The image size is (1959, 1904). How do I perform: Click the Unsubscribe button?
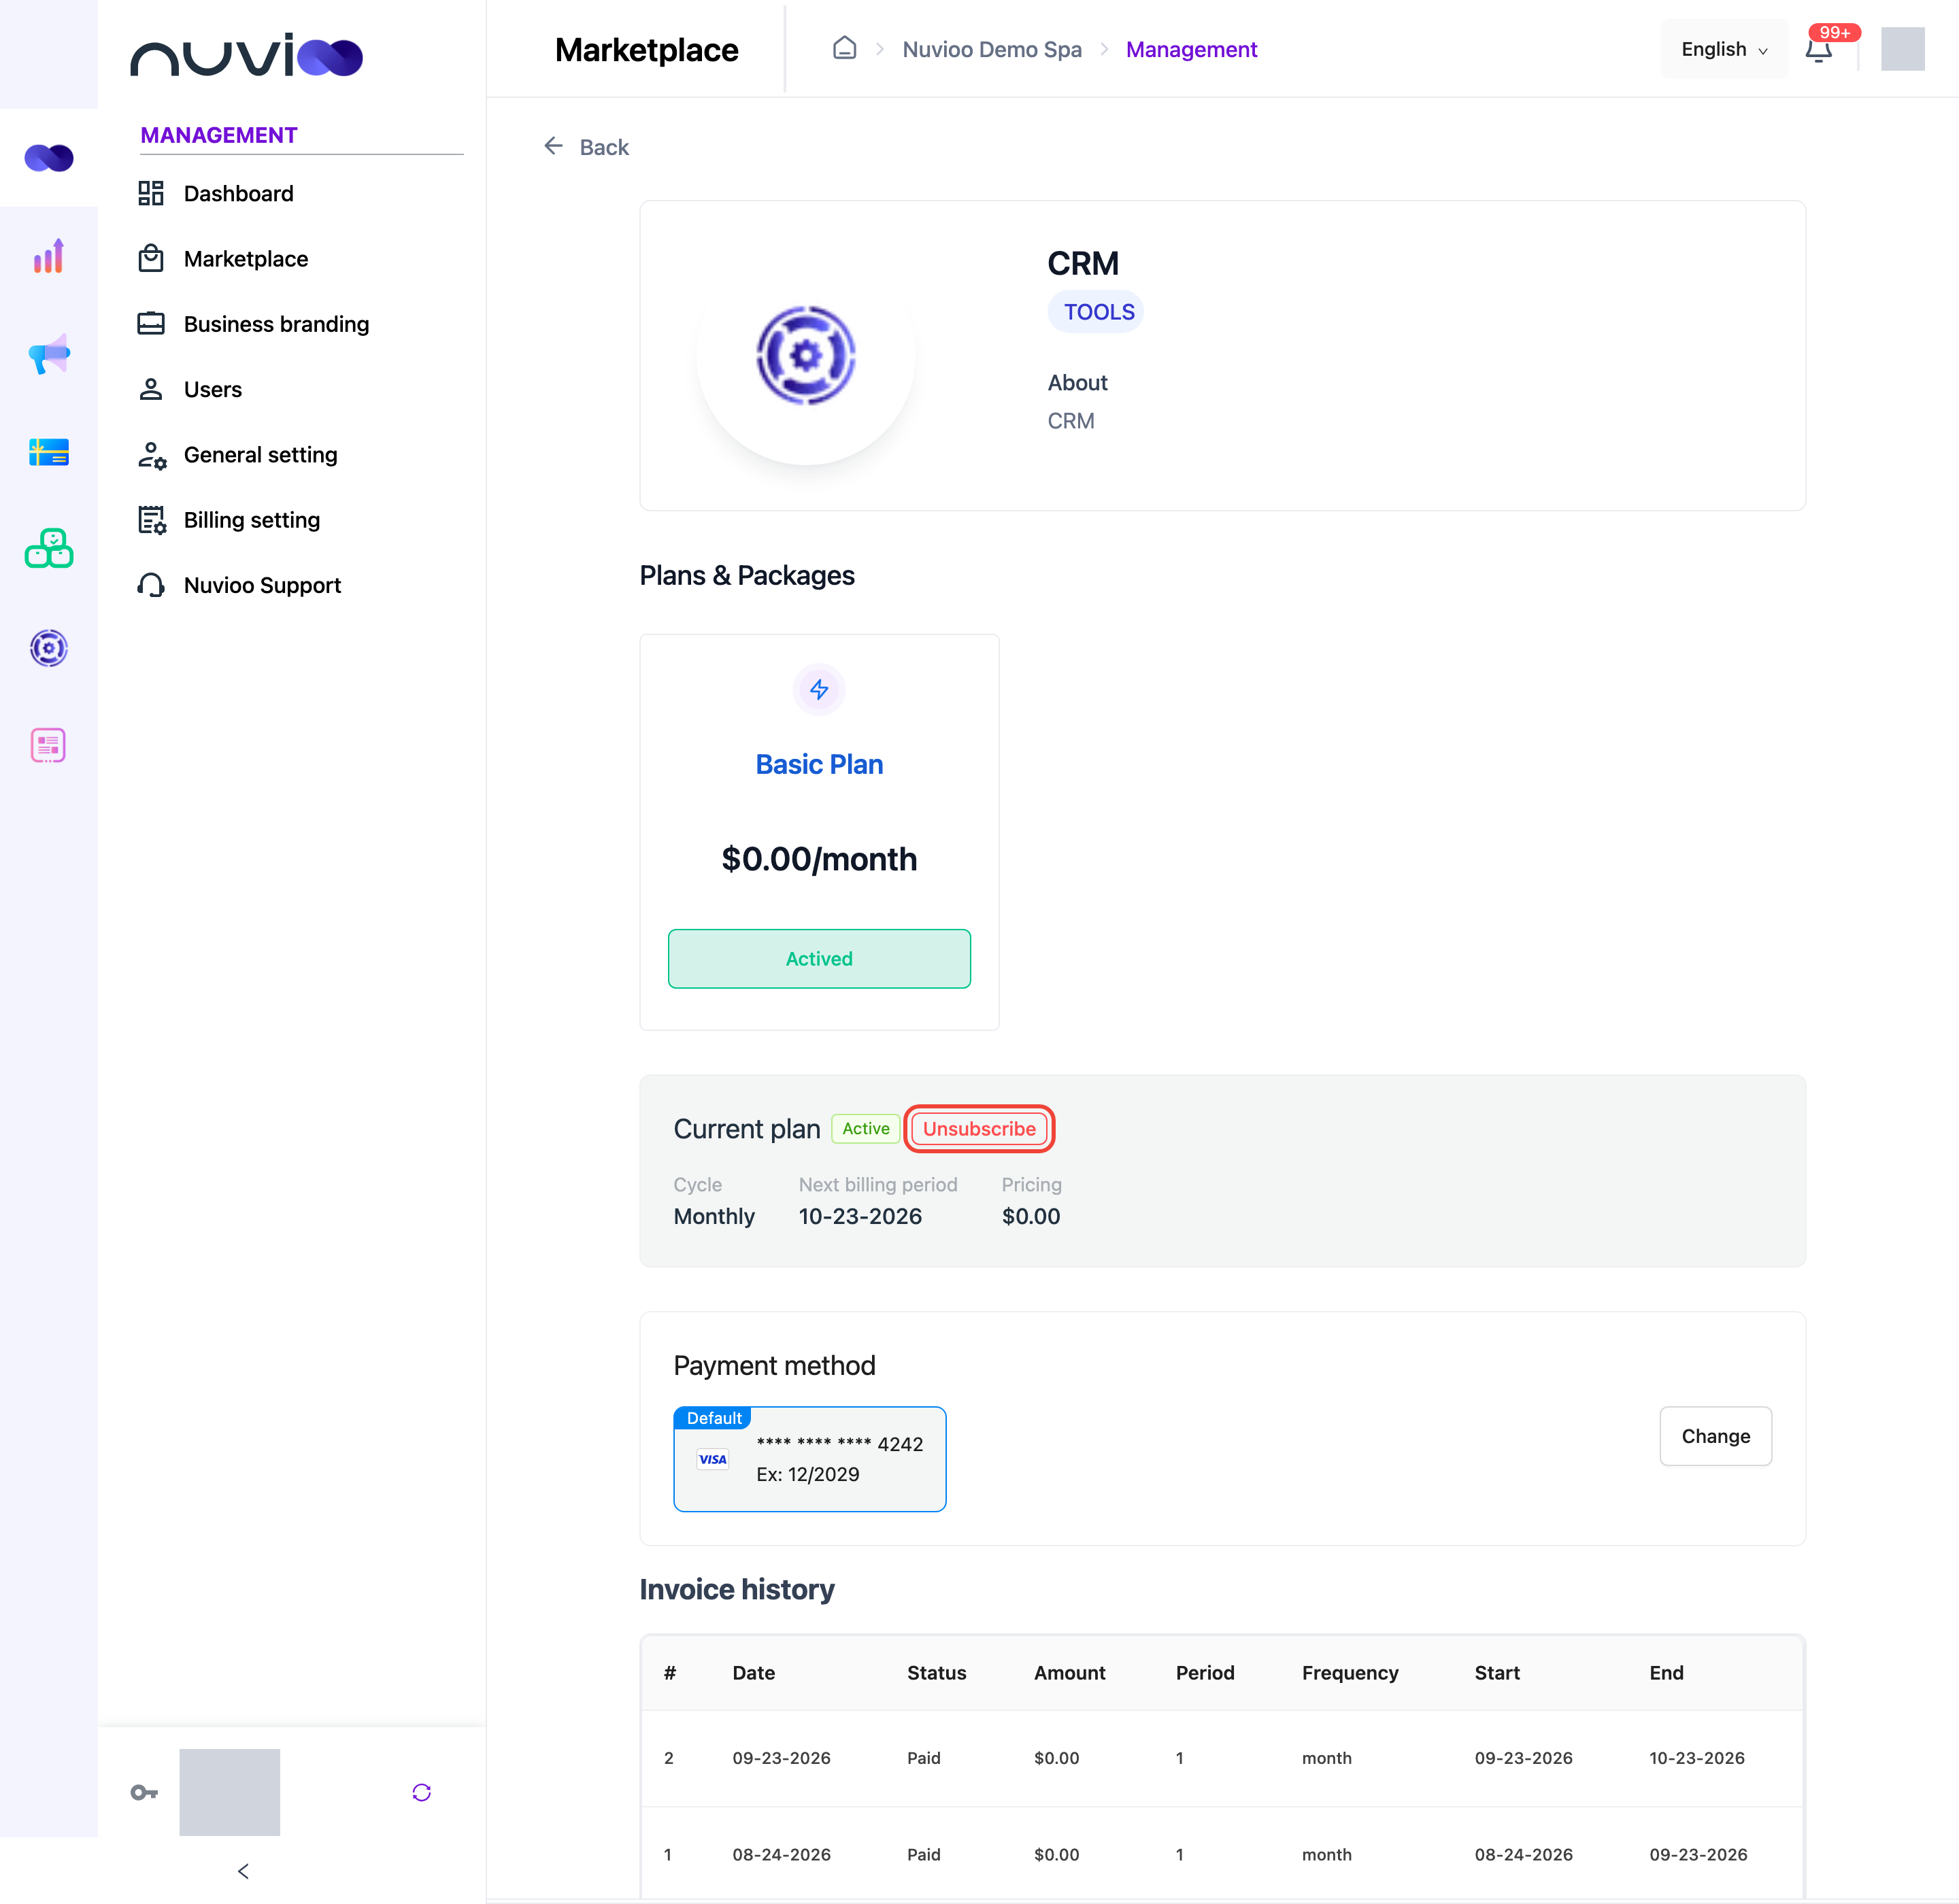(x=979, y=1128)
